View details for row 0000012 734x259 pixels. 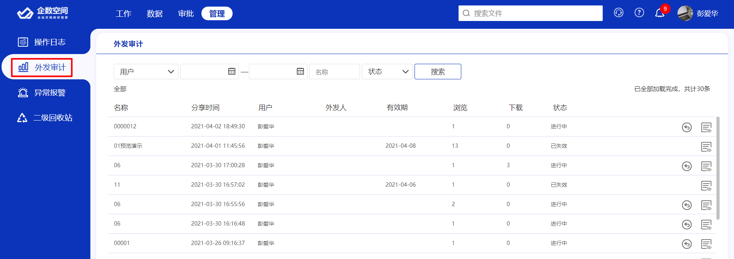[x=706, y=127]
